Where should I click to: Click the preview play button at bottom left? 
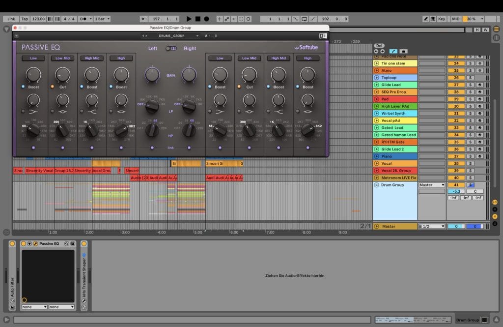7,320
